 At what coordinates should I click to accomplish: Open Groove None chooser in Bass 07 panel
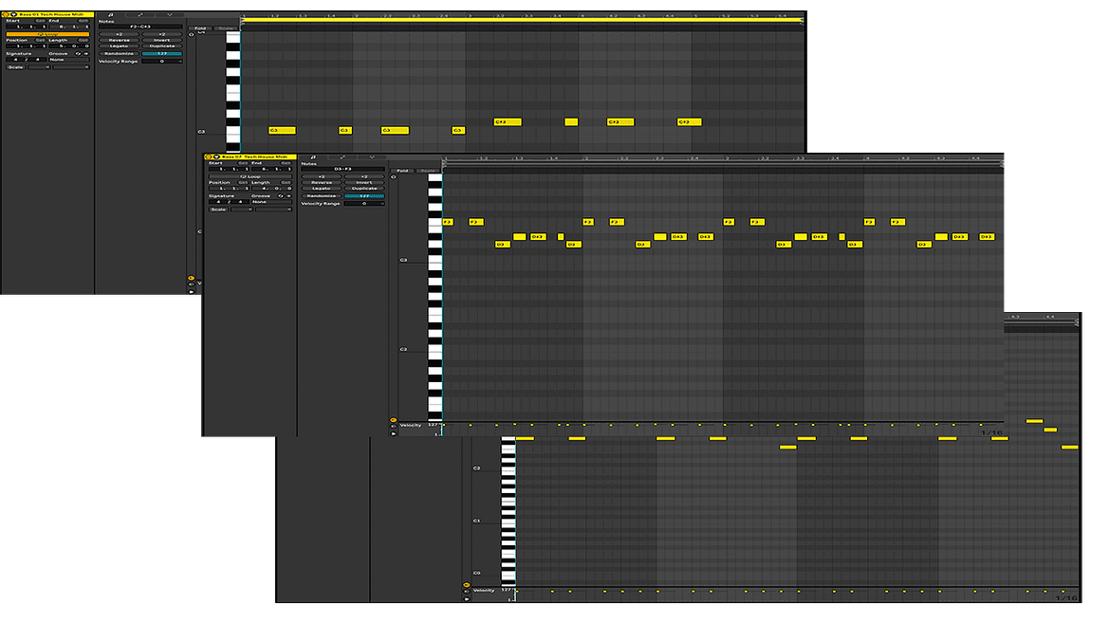coord(271,202)
